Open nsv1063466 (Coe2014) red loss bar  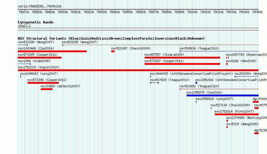coord(52,51)
